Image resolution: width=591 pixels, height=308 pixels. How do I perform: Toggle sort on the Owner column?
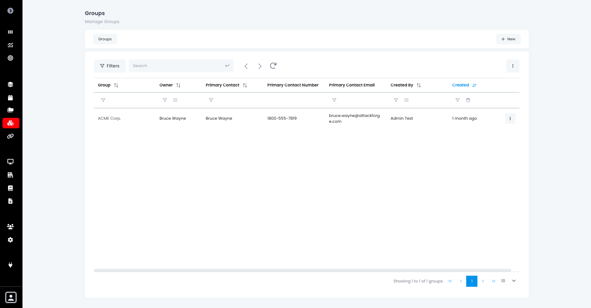tap(178, 85)
